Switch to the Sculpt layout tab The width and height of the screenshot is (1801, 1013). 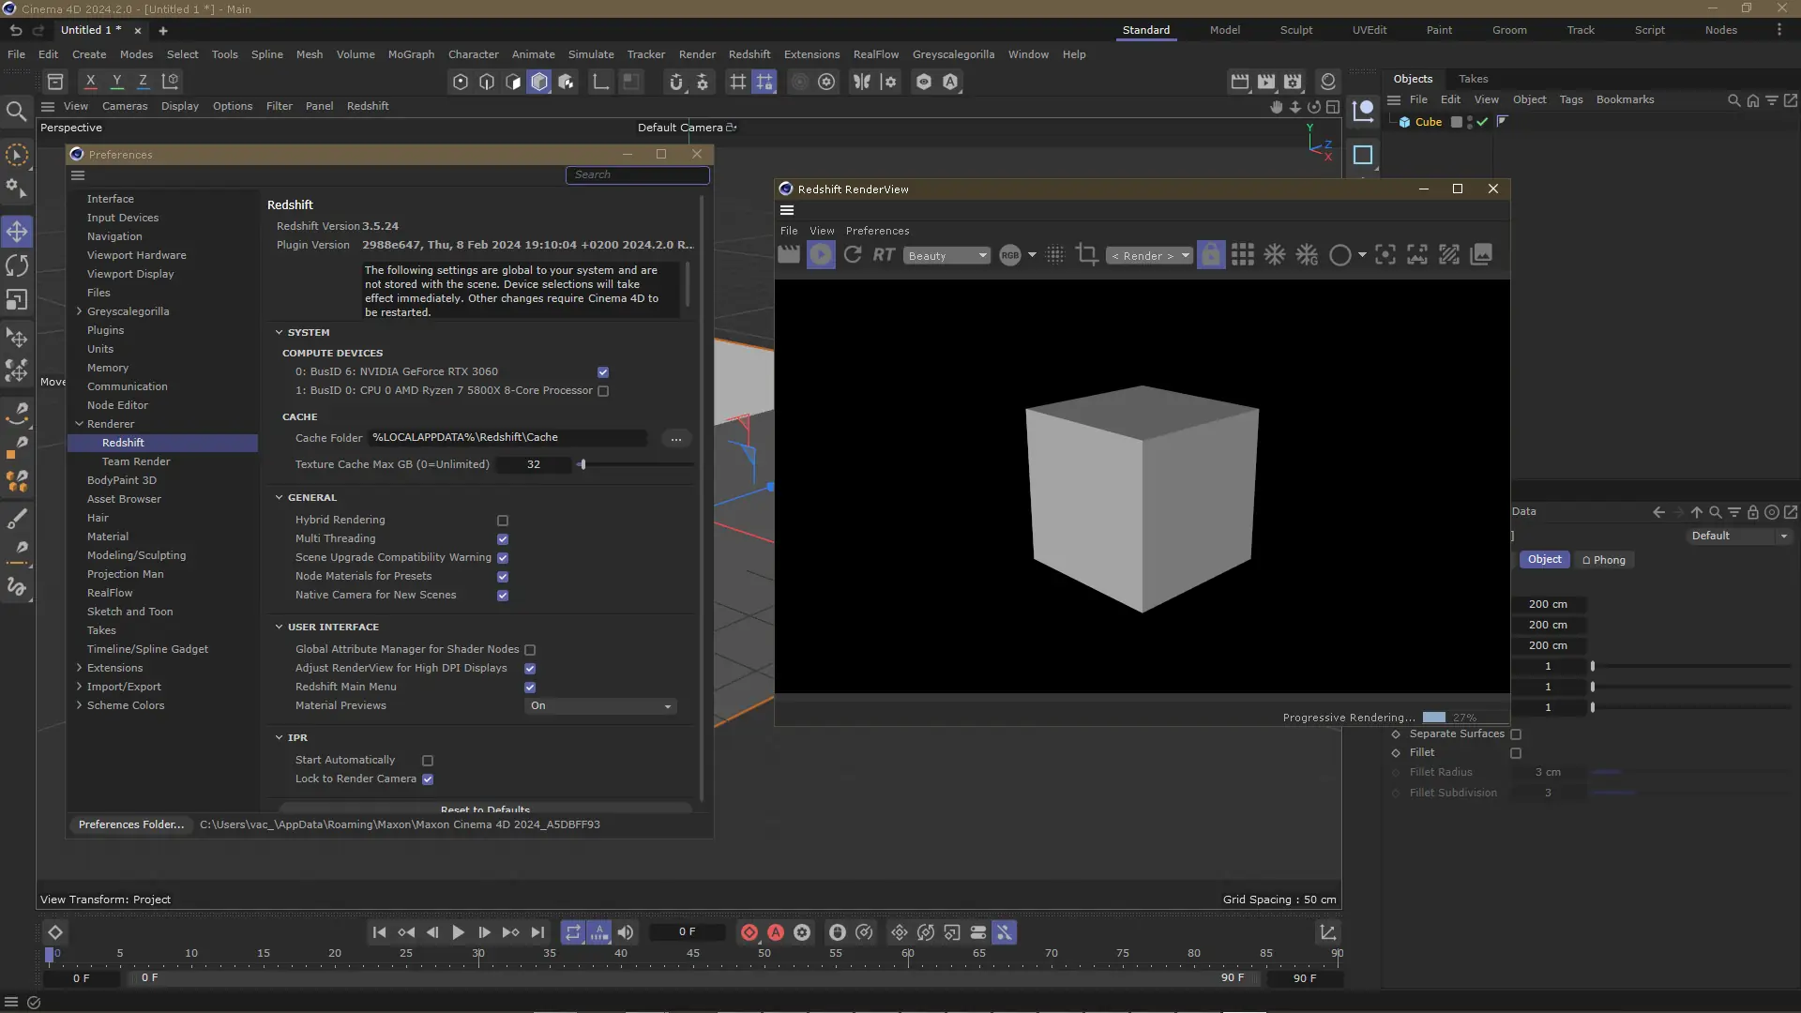(1295, 30)
